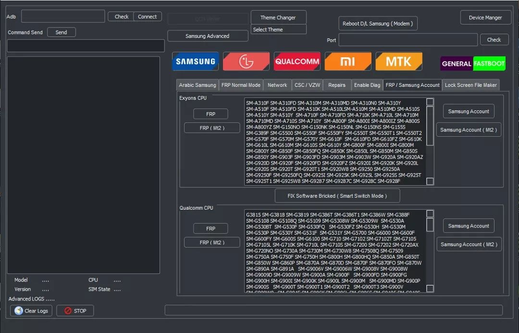This screenshot has height=333, width=519.
Task: Click FRP button under Exyons CPU
Action: tap(210, 114)
